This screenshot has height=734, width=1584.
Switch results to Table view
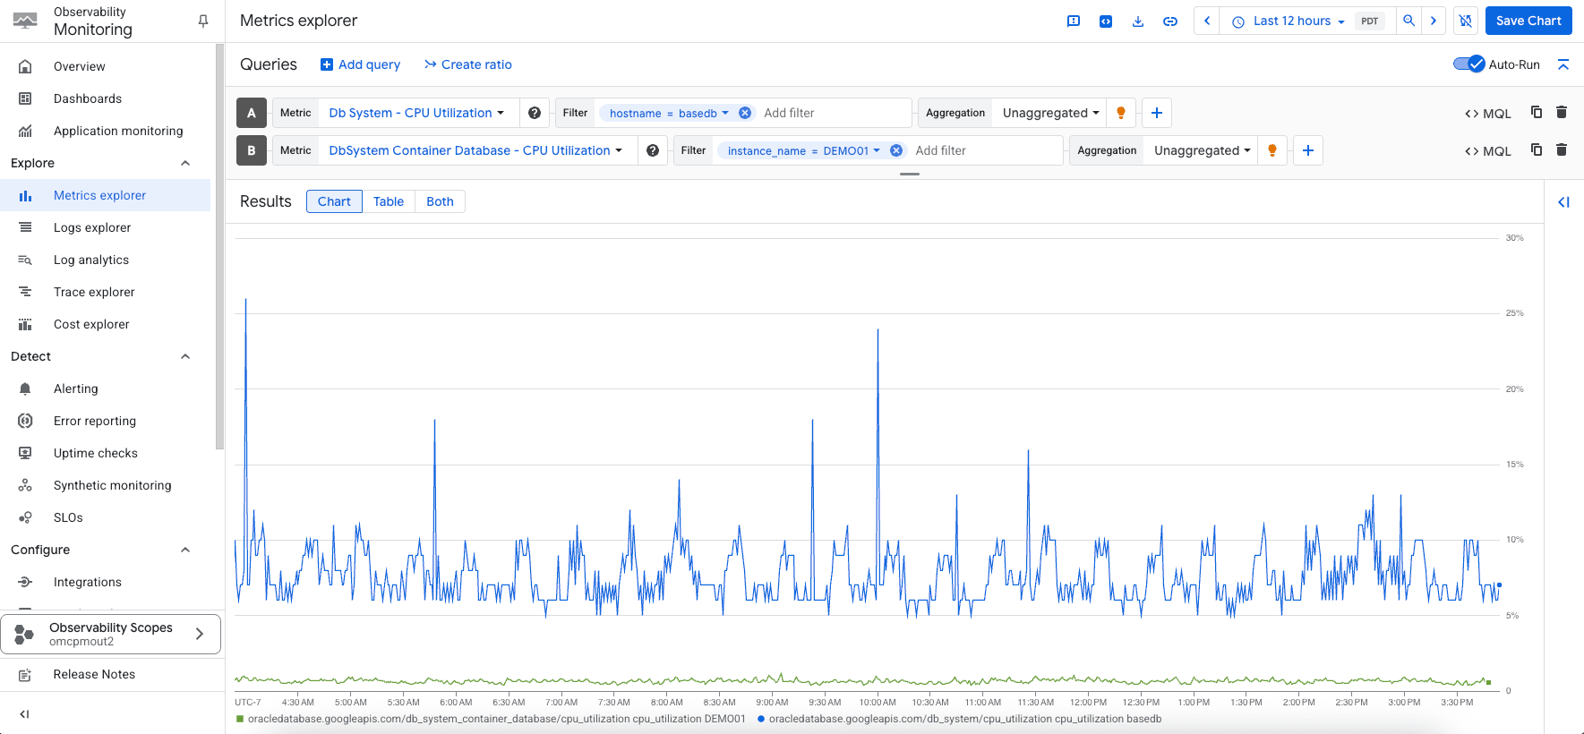point(389,201)
